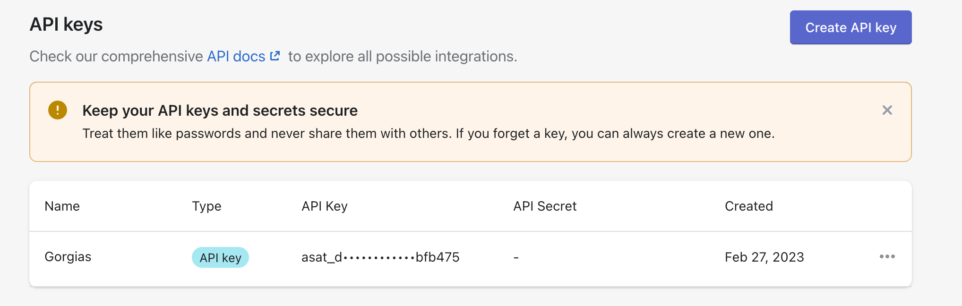Click the API key type badge
Image resolution: width=962 pixels, height=306 pixels.
[x=220, y=257]
